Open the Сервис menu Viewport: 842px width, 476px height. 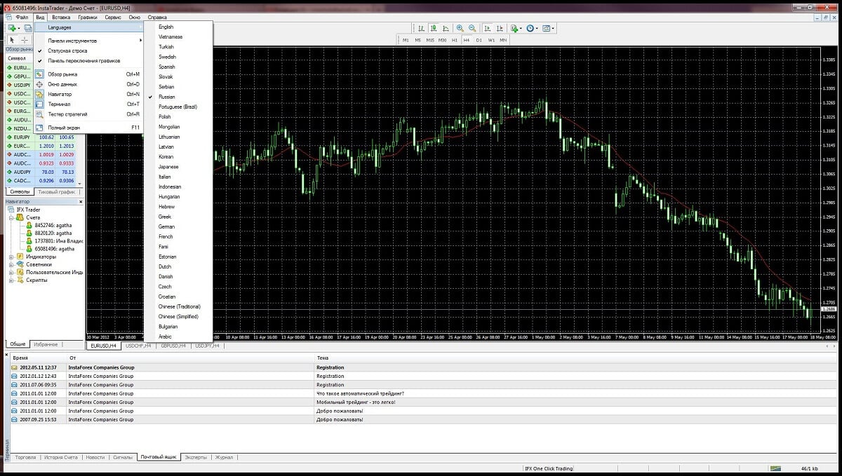[x=112, y=16]
